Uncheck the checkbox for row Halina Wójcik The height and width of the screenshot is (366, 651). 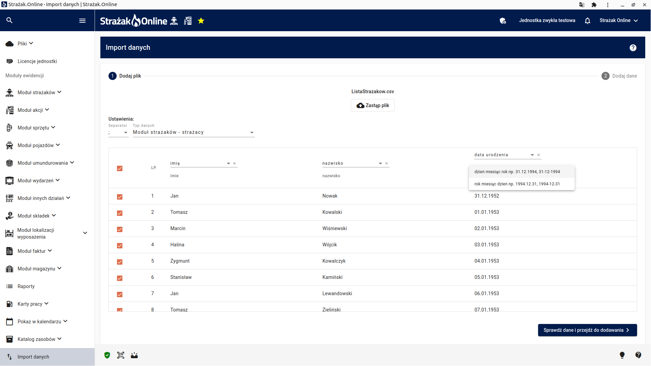point(120,246)
